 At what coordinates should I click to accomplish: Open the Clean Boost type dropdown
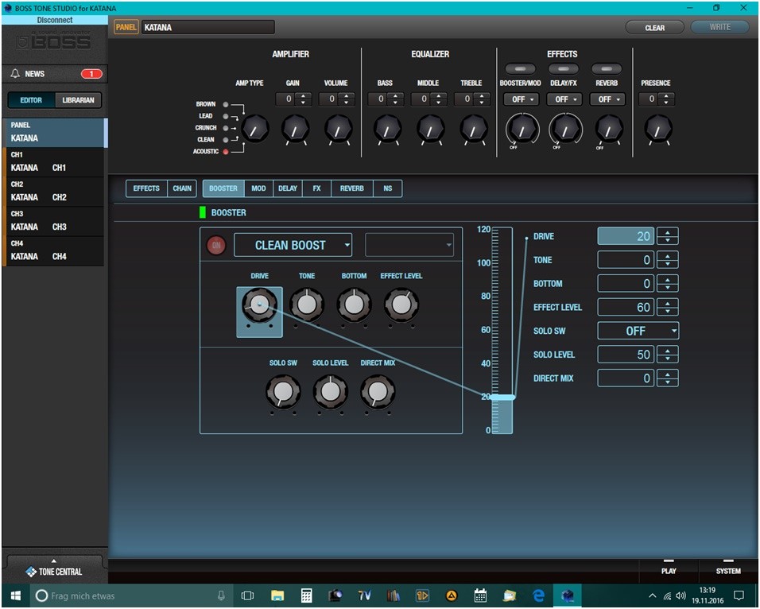(293, 246)
